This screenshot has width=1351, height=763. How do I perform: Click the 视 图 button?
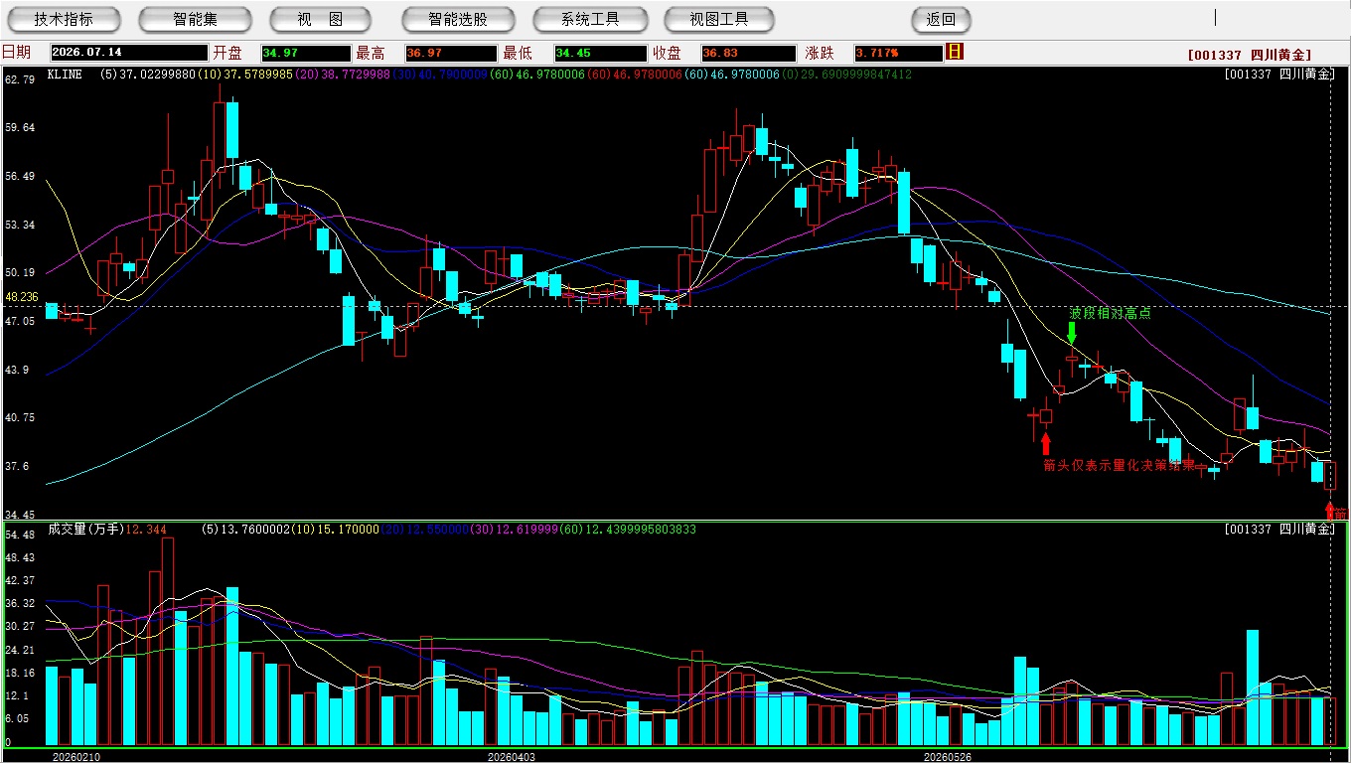[x=320, y=19]
